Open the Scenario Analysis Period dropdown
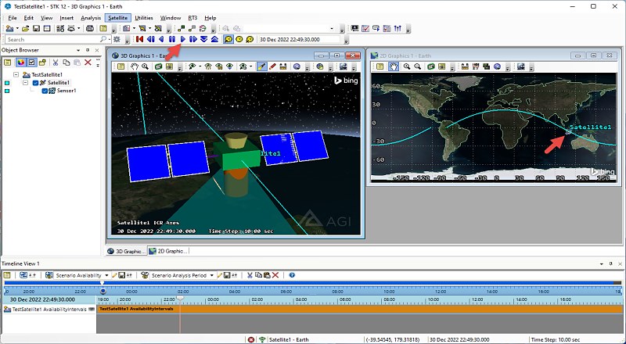This screenshot has width=626, height=344. point(211,275)
